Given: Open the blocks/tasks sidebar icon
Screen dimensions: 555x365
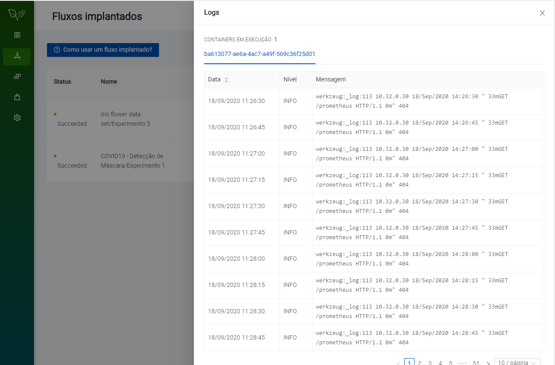Looking at the screenshot, I should (x=17, y=76).
